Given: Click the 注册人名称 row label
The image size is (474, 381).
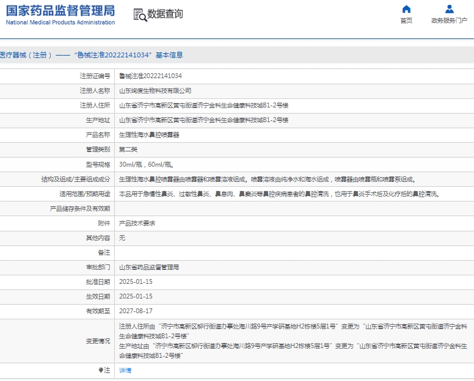Looking at the screenshot, I should click(x=95, y=90).
